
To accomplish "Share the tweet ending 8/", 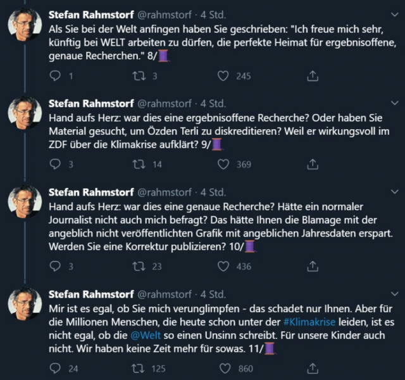I will (x=312, y=77).
